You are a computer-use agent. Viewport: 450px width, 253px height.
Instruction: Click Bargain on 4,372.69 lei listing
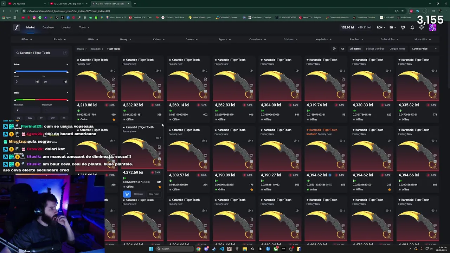coord(139,194)
